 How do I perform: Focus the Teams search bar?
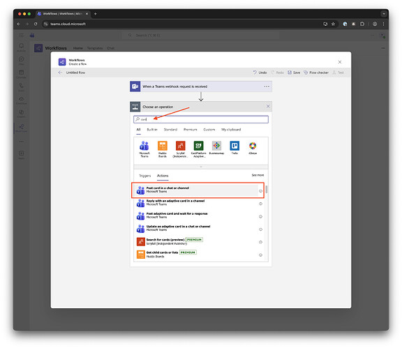coord(200,35)
